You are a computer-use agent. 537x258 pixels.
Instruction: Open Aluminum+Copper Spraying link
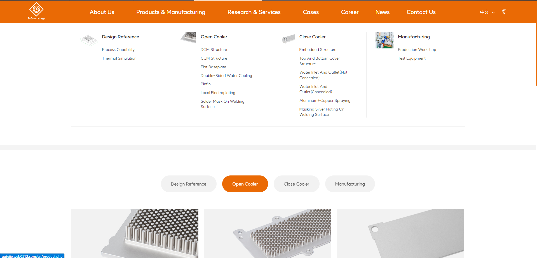(x=325, y=100)
